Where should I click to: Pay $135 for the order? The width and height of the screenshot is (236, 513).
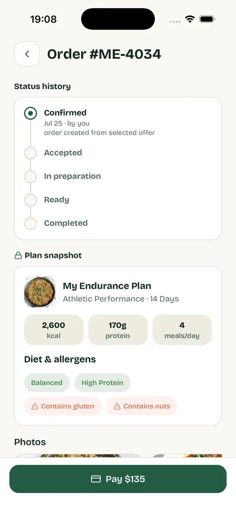(118, 479)
